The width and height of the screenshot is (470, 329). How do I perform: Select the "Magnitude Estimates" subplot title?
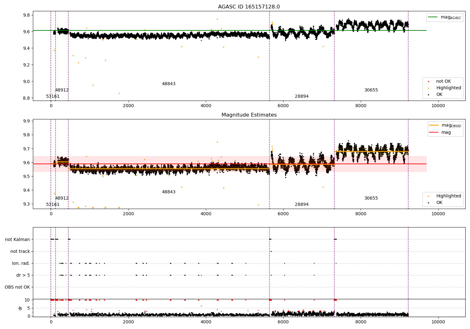249,115
